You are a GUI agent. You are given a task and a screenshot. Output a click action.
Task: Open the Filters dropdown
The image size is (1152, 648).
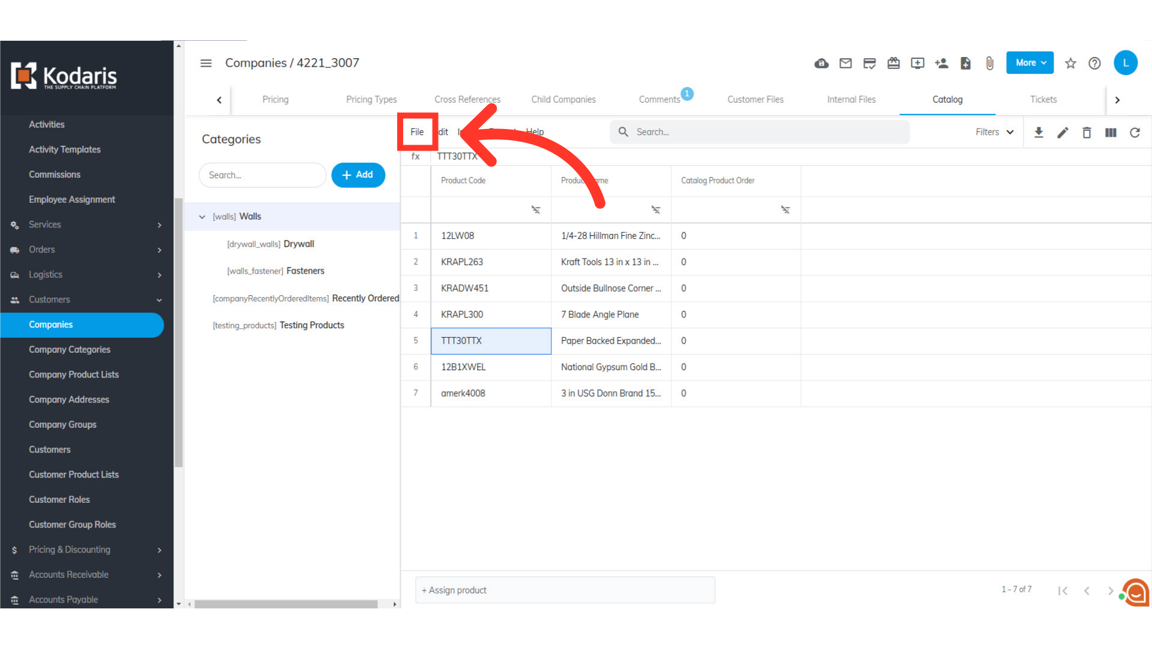(994, 132)
